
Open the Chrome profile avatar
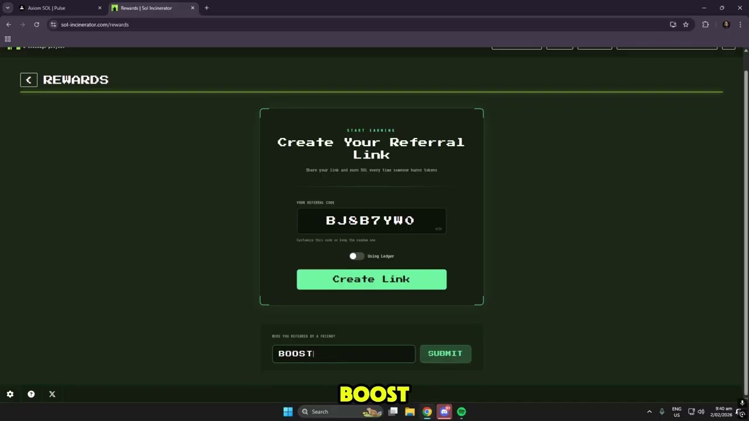point(726,25)
